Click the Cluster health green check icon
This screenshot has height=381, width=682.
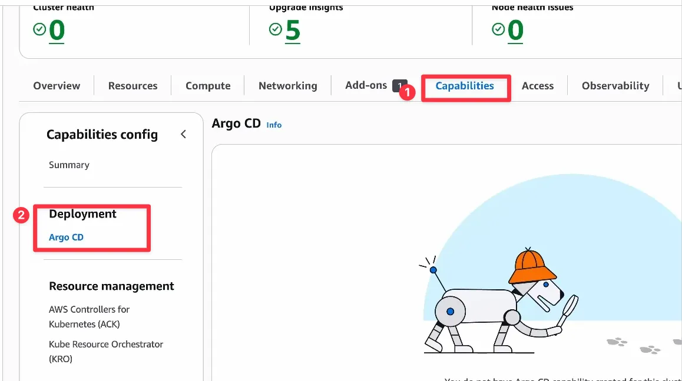tap(39, 29)
